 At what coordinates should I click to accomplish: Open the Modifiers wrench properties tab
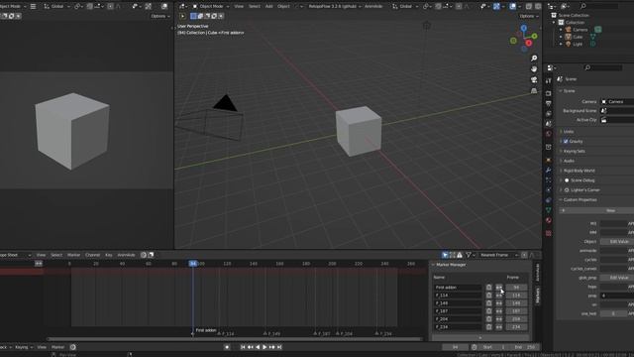tap(548, 170)
